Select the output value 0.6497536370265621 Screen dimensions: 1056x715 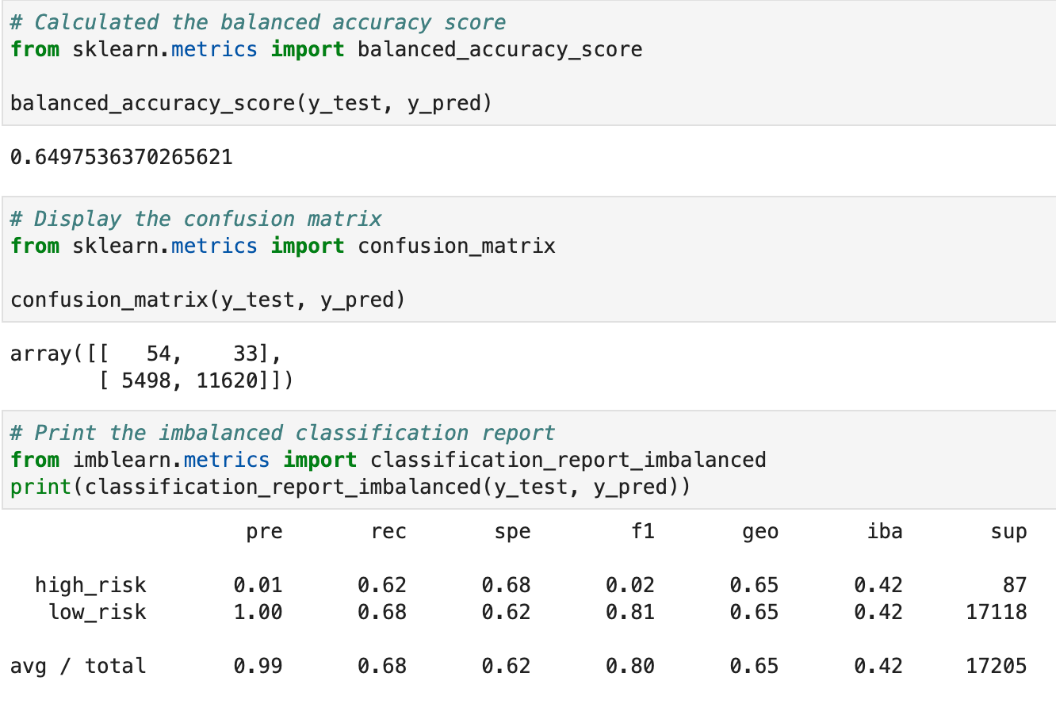[x=121, y=157]
